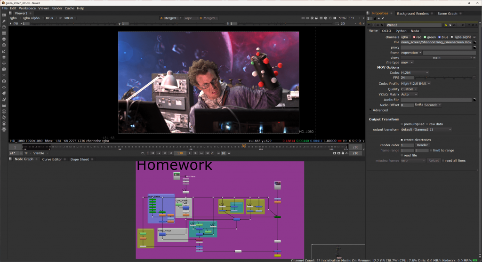Open the Views nodes eye icon
Viewport: 482px width, 262px height.
point(4,87)
